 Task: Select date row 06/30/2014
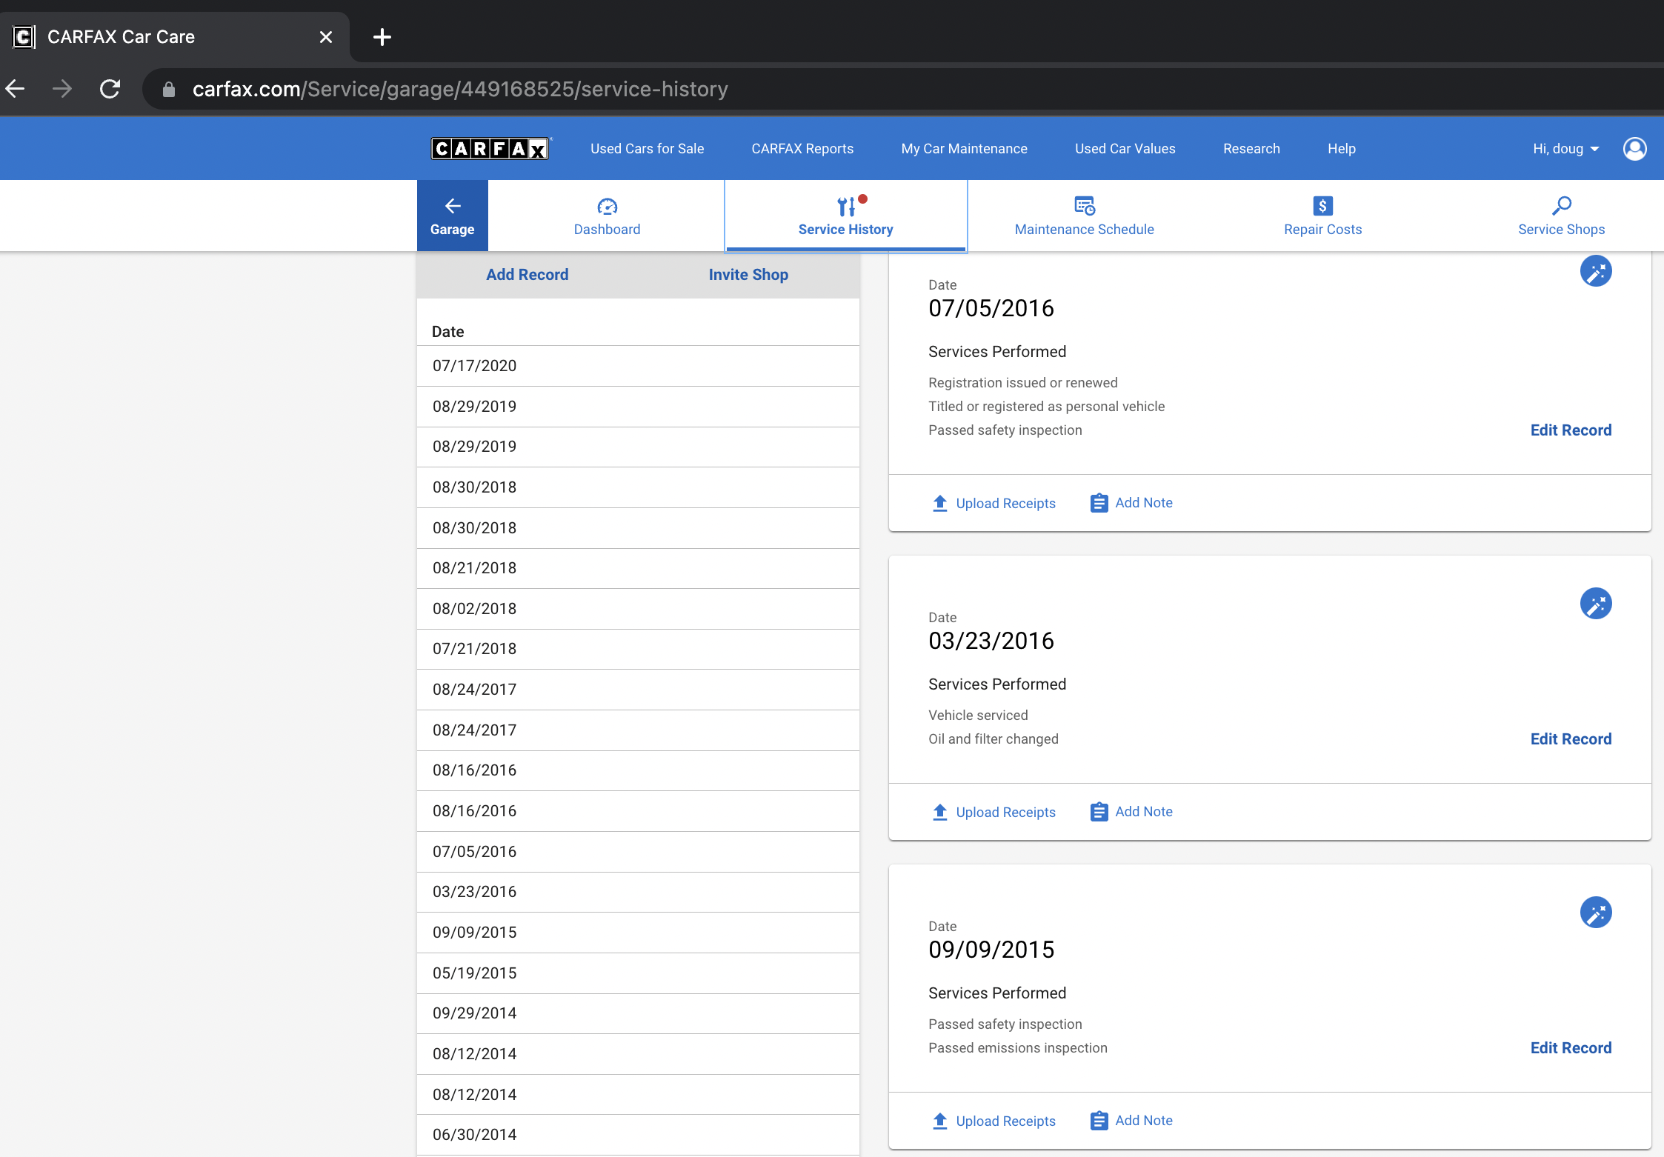coord(638,1135)
